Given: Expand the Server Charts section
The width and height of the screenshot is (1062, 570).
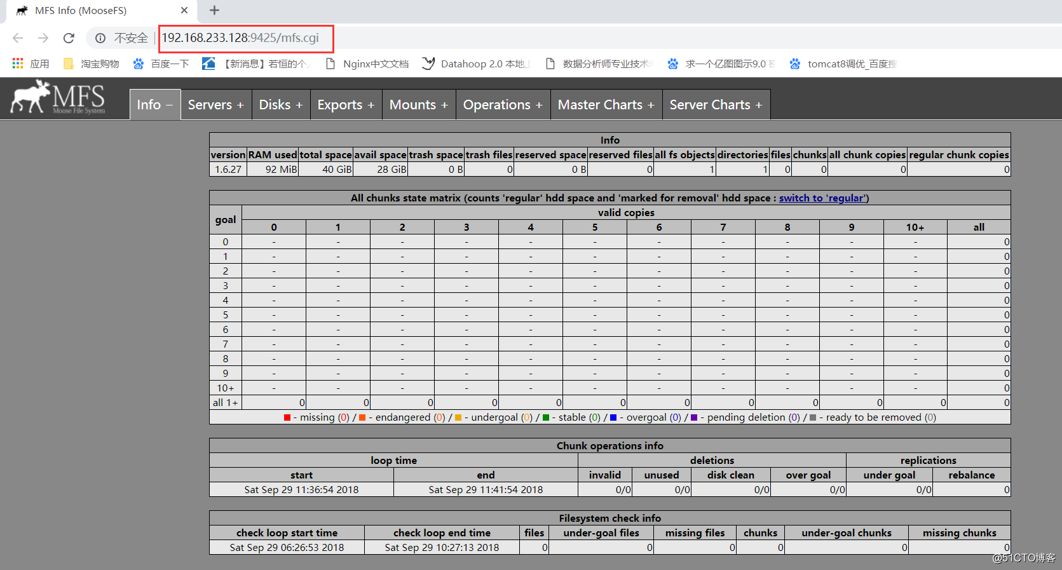Looking at the screenshot, I should (716, 104).
